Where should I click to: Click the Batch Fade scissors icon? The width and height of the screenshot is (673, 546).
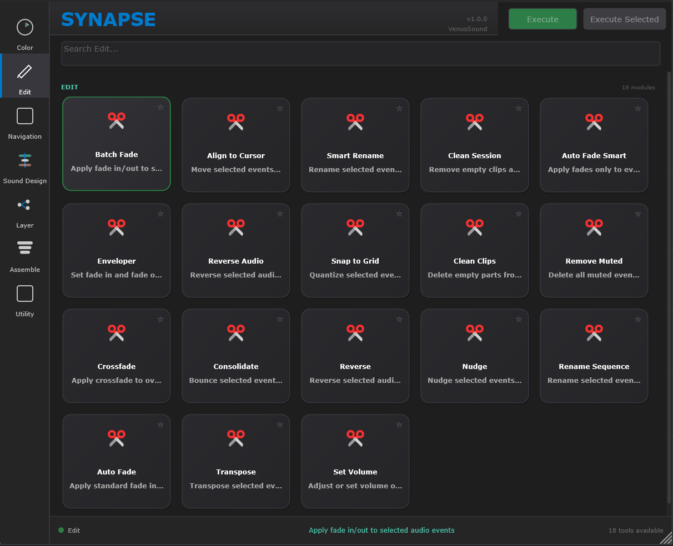[x=117, y=120]
